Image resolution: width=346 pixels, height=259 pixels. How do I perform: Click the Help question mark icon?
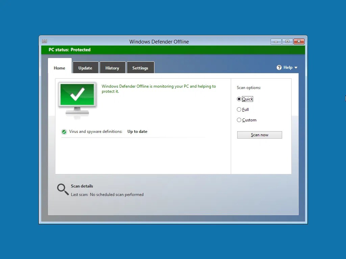click(279, 67)
